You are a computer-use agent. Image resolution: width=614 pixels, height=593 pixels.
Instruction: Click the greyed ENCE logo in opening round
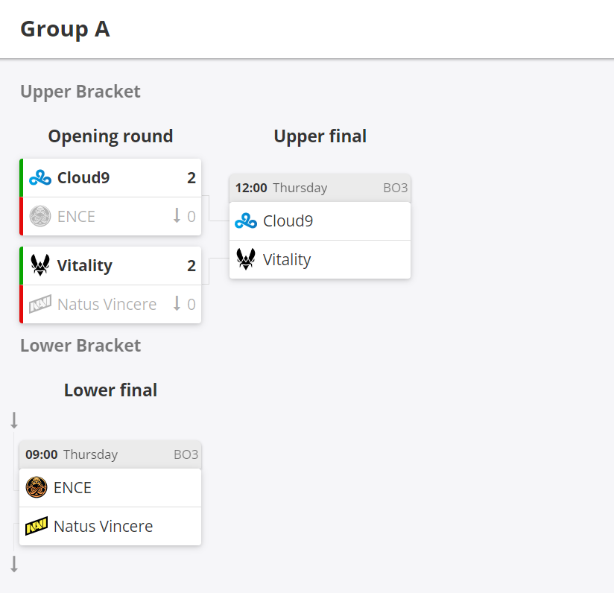[x=40, y=216]
